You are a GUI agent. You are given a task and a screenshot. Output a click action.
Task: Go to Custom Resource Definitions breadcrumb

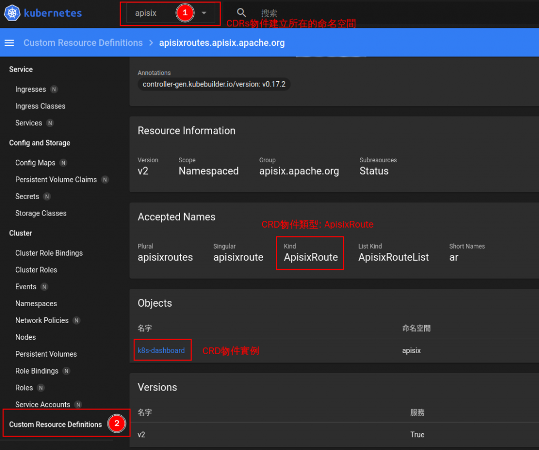click(x=83, y=43)
